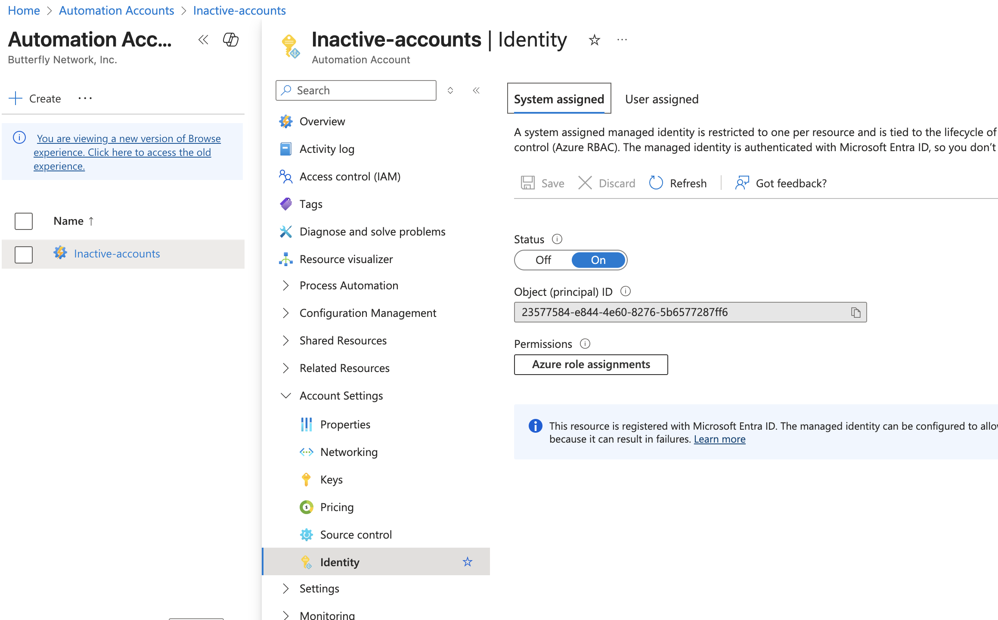Open the Learn more link
The image size is (998, 620).
[719, 439]
